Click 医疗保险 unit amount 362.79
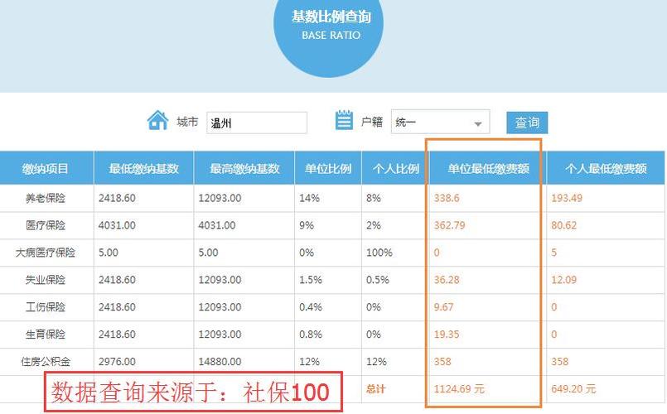 point(450,225)
